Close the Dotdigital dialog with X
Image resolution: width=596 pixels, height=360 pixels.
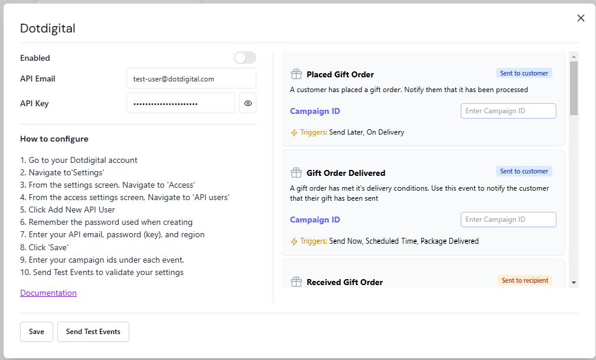pyautogui.click(x=581, y=18)
